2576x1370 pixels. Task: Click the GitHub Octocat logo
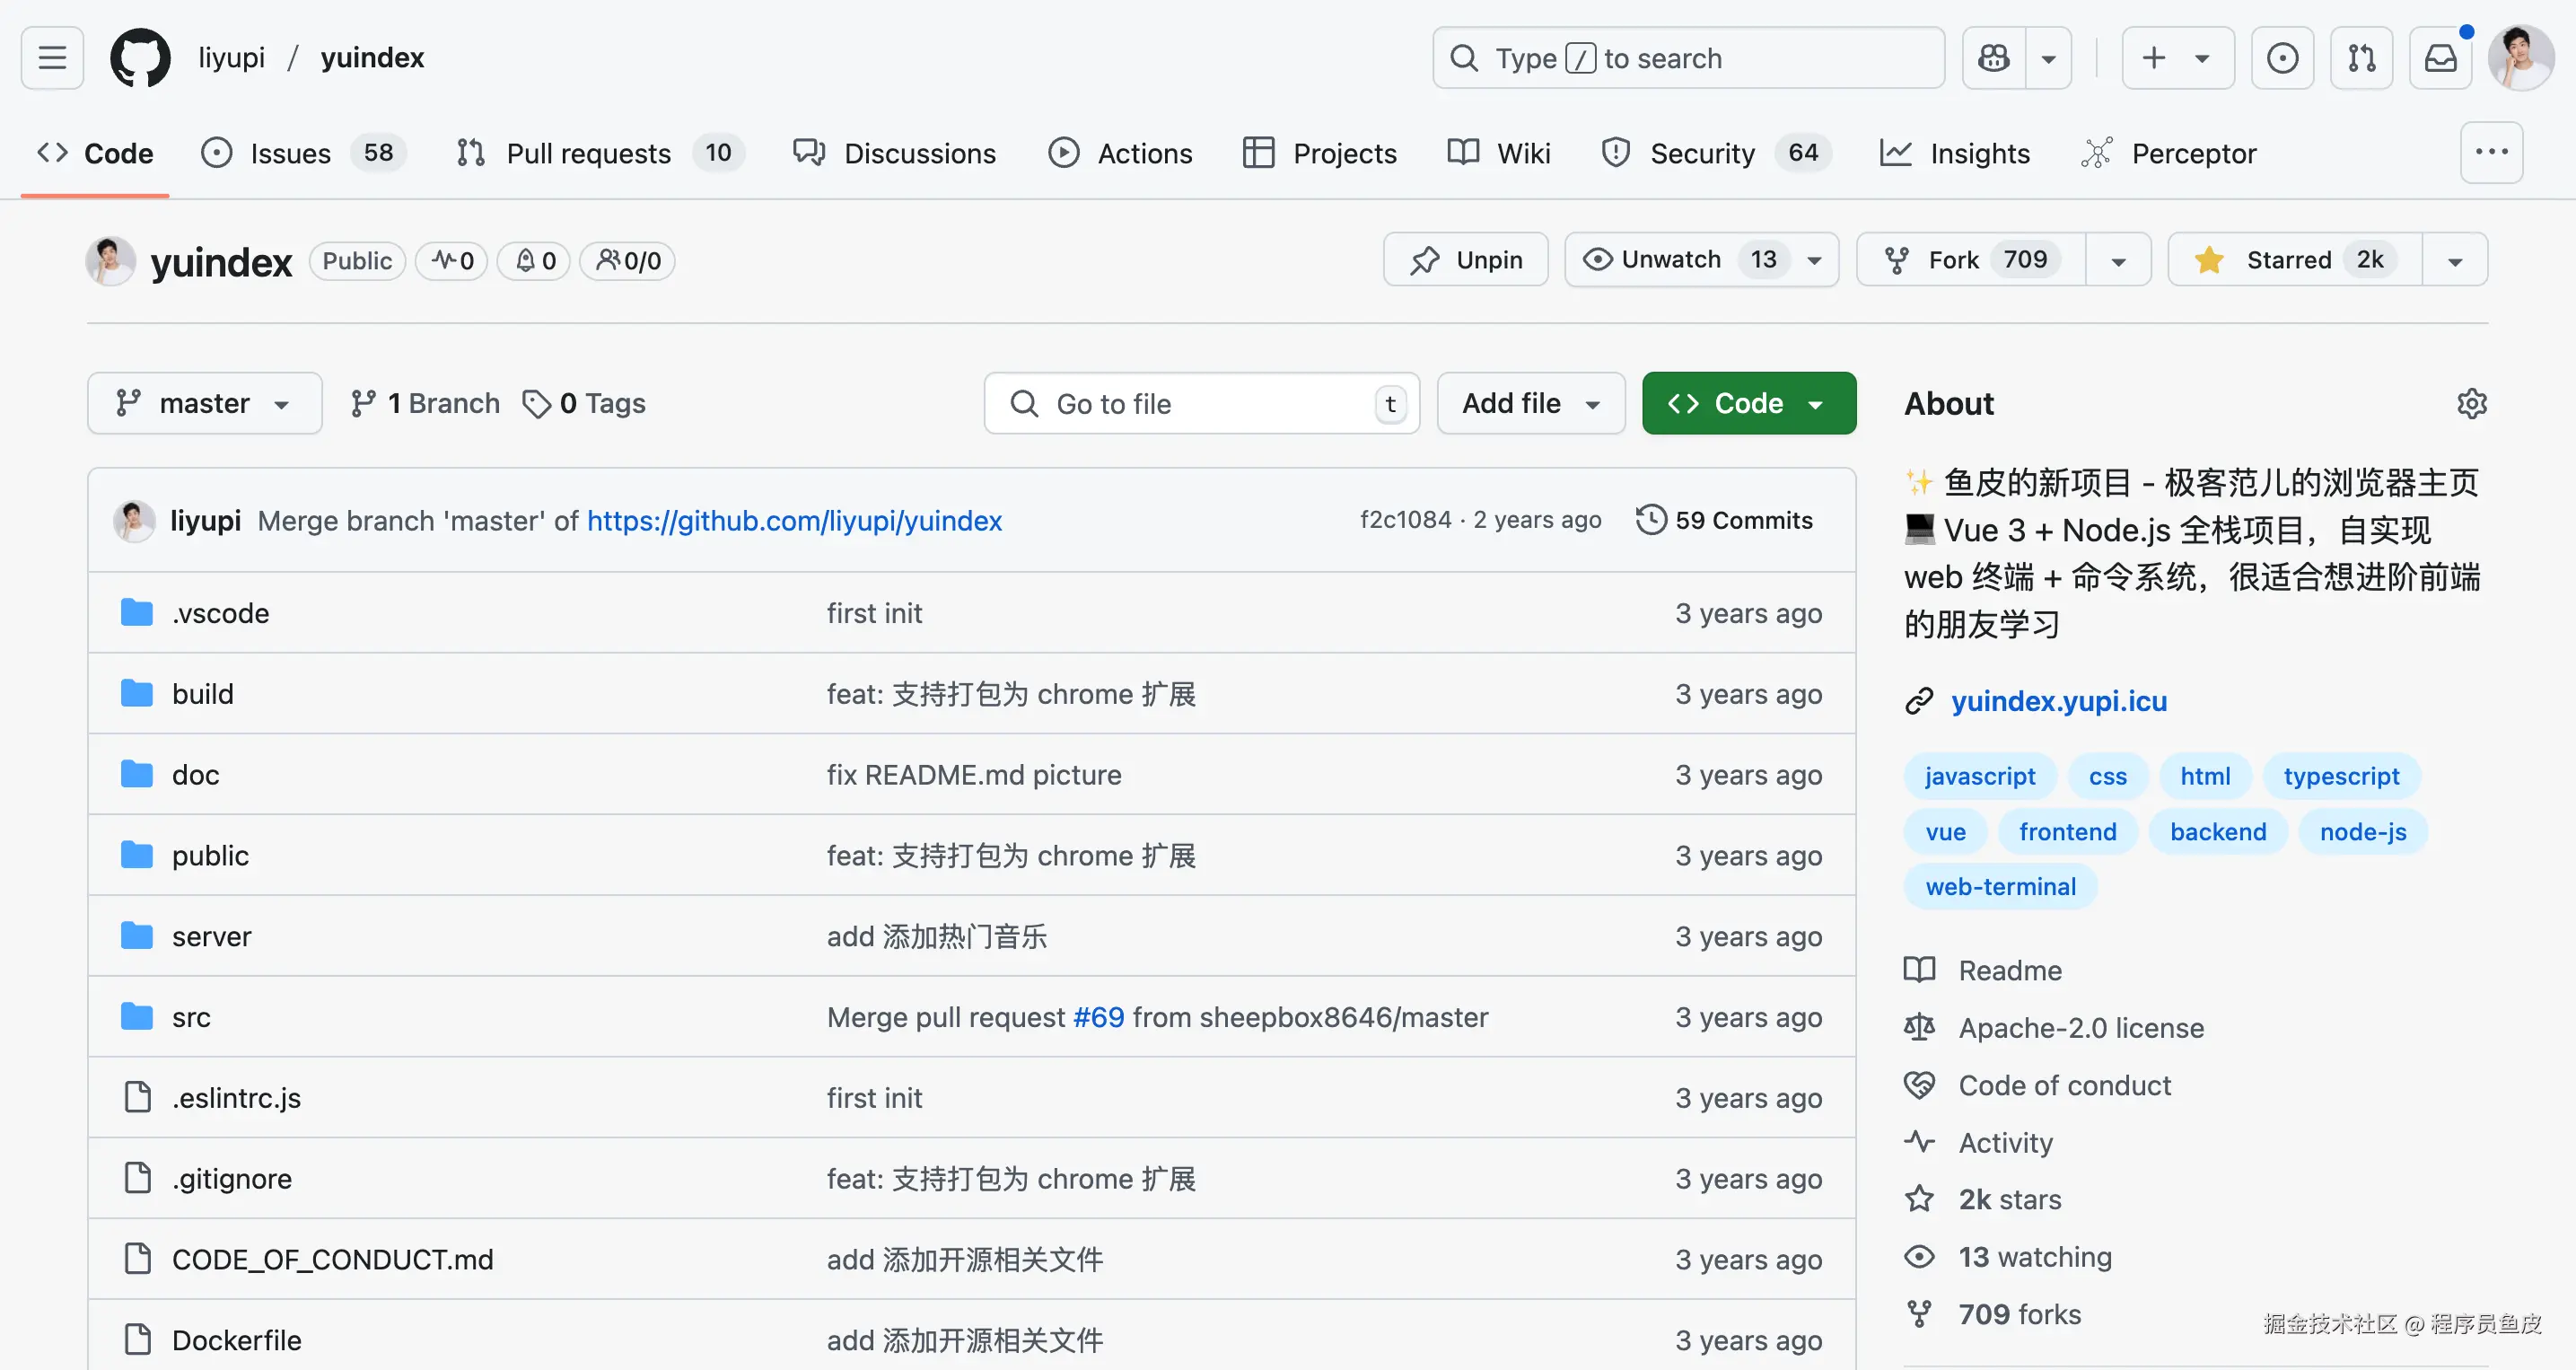pos(140,58)
